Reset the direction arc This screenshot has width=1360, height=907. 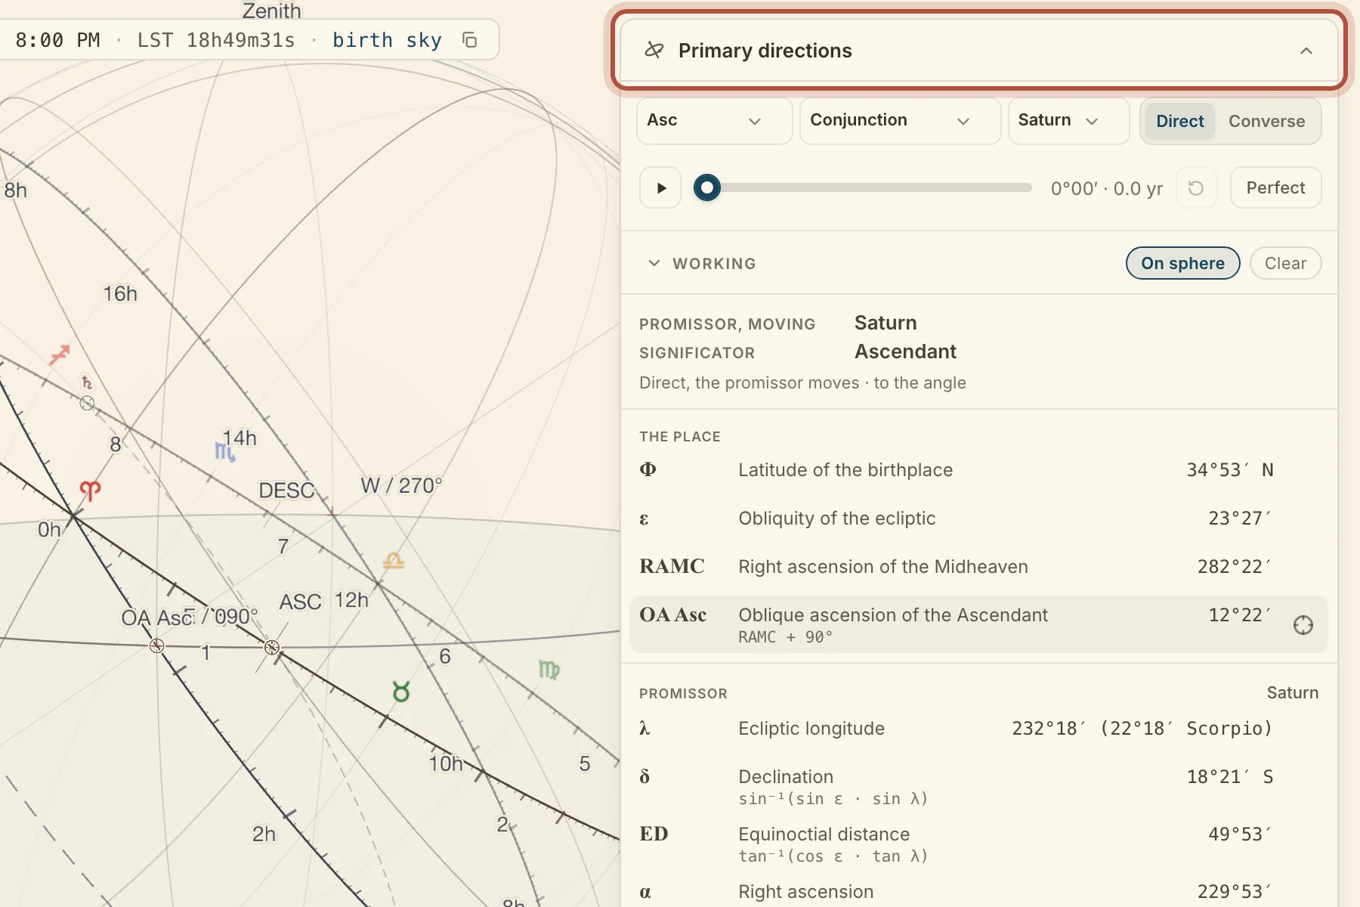(x=1196, y=188)
